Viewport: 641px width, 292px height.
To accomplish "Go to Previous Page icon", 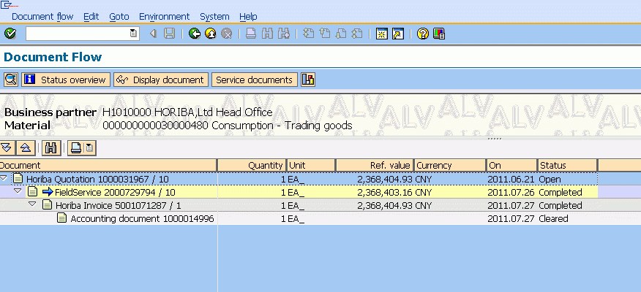I will click(x=325, y=34).
